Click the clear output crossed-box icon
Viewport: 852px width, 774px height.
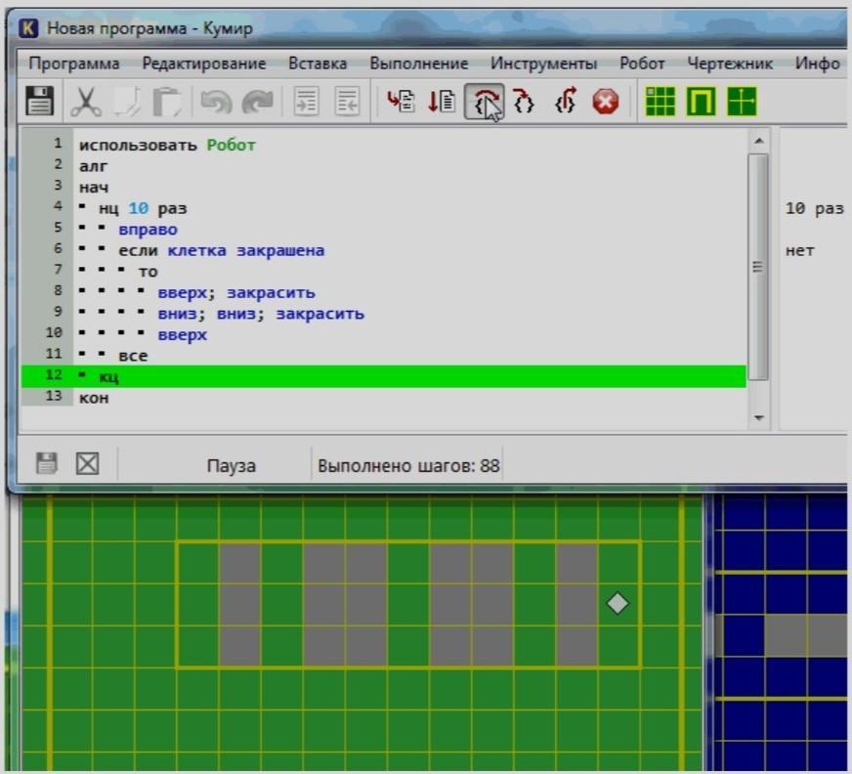88,464
